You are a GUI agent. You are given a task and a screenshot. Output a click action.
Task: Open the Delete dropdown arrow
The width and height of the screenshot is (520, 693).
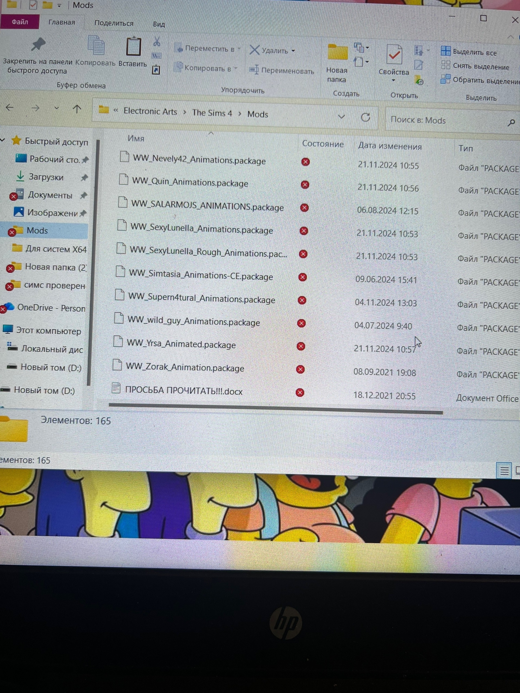click(293, 51)
